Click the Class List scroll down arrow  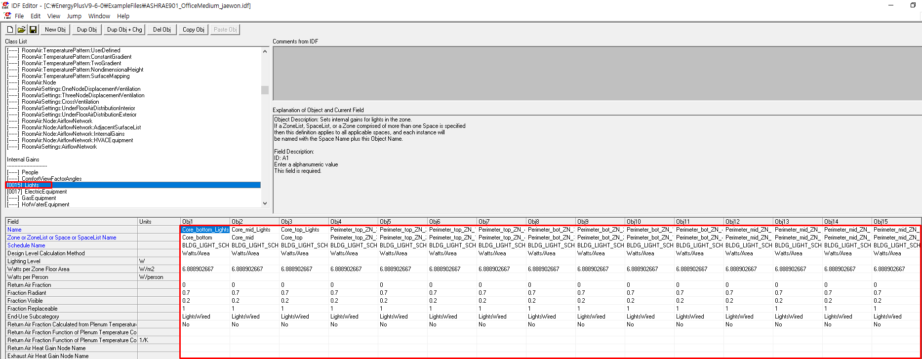[x=265, y=203]
